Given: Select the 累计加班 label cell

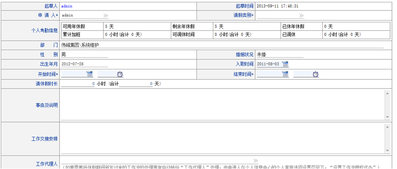Looking at the screenshot, I should (82, 35).
